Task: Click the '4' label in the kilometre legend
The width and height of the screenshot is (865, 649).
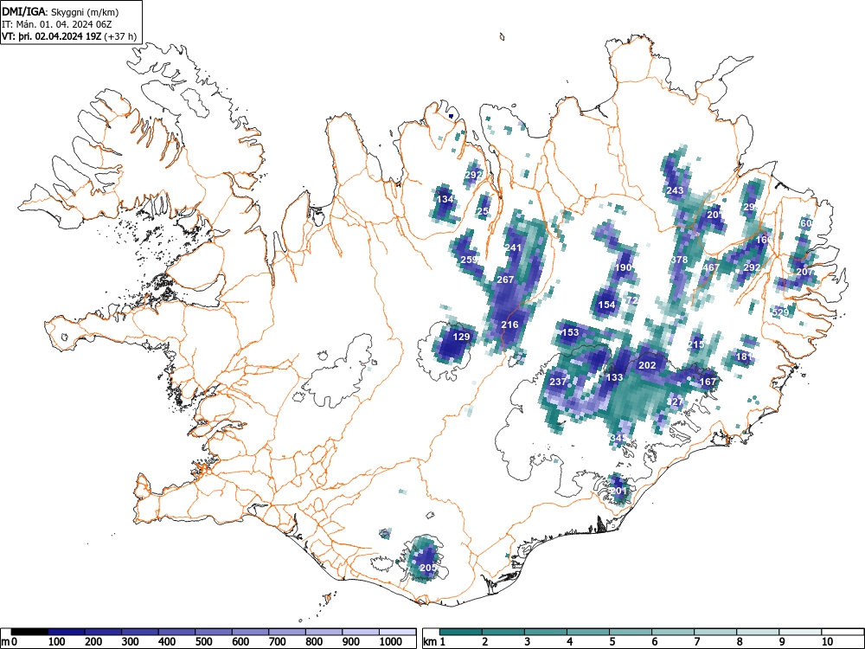Action: pyautogui.click(x=569, y=642)
